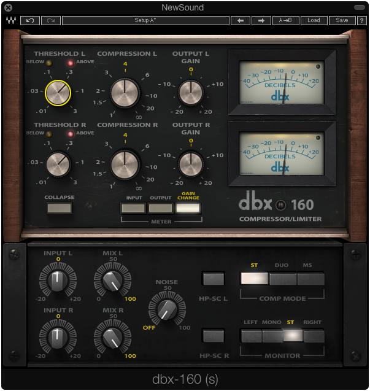Image resolution: width=370 pixels, height=391 pixels.
Task: Click the Output L Gain knob
Action: coord(191,93)
